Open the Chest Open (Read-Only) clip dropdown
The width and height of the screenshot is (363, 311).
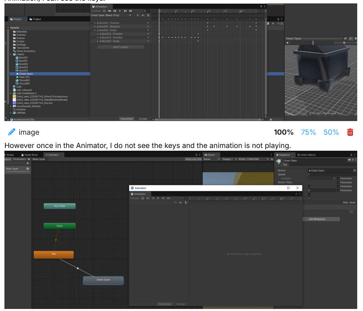(130, 15)
